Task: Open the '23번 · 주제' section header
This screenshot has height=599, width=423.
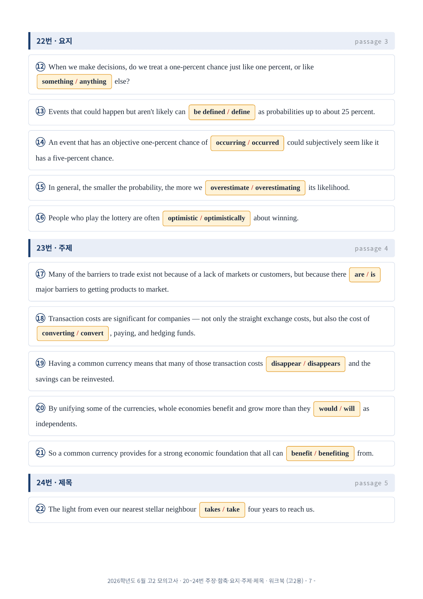Action: point(211,248)
